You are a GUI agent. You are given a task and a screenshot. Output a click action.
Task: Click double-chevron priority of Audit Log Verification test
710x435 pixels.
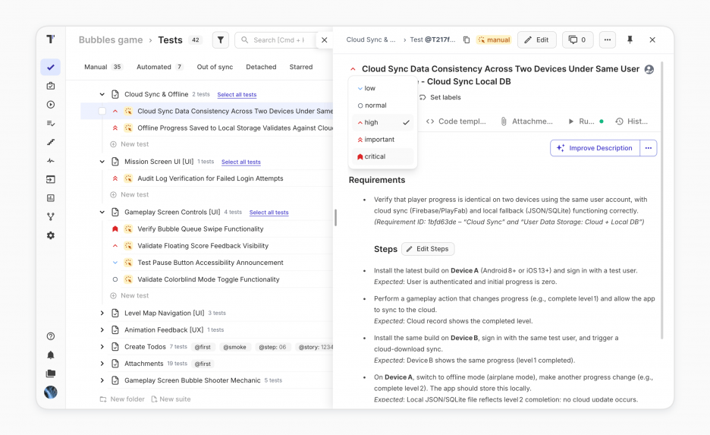115,178
